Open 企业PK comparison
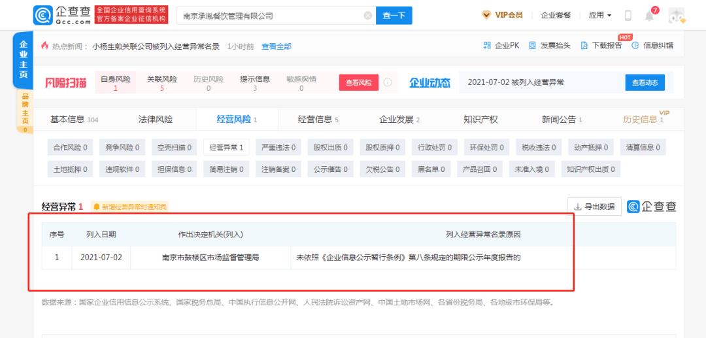This screenshot has height=338, width=706. click(501, 46)
